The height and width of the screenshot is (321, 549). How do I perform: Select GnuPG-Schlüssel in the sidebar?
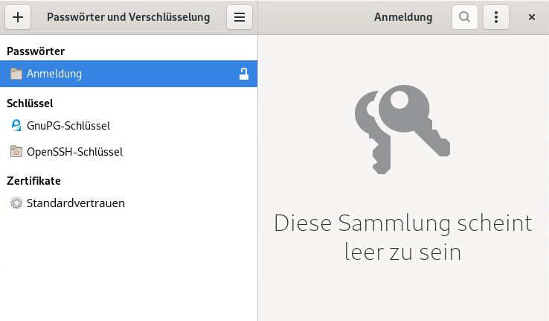point(68,125)
